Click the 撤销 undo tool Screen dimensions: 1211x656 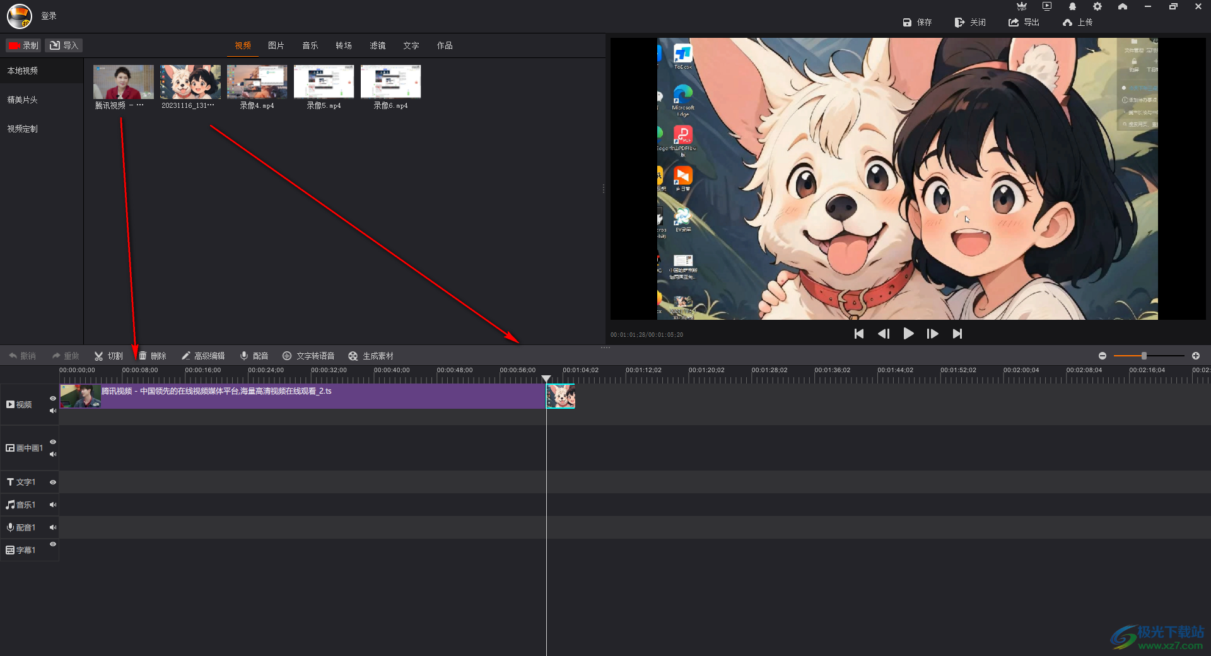pos(22,356)
